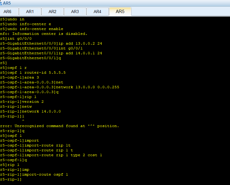This screenshot has height=185, width=230.
Task: Click the 'network 14.0.0.0' line
Action: (x=30, y=111)
